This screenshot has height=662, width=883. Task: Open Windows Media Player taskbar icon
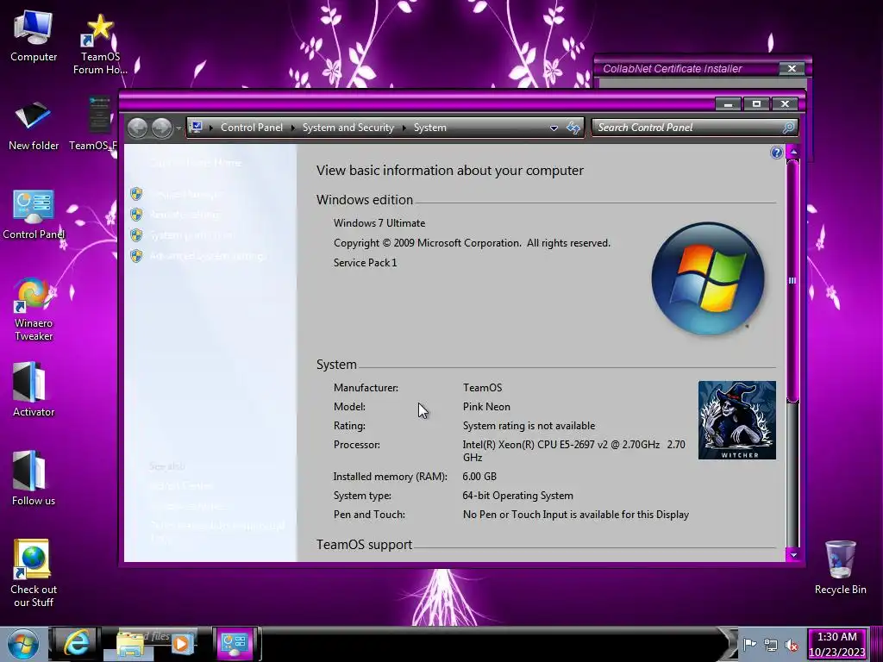tap(182, 643)
